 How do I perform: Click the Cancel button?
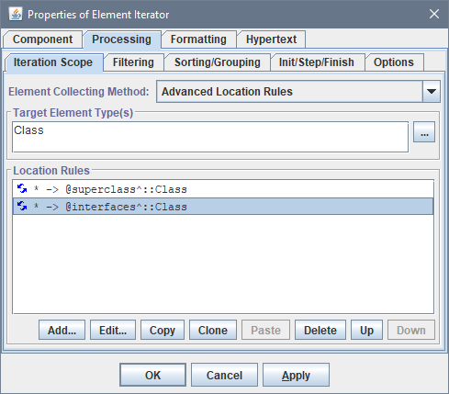224,375
